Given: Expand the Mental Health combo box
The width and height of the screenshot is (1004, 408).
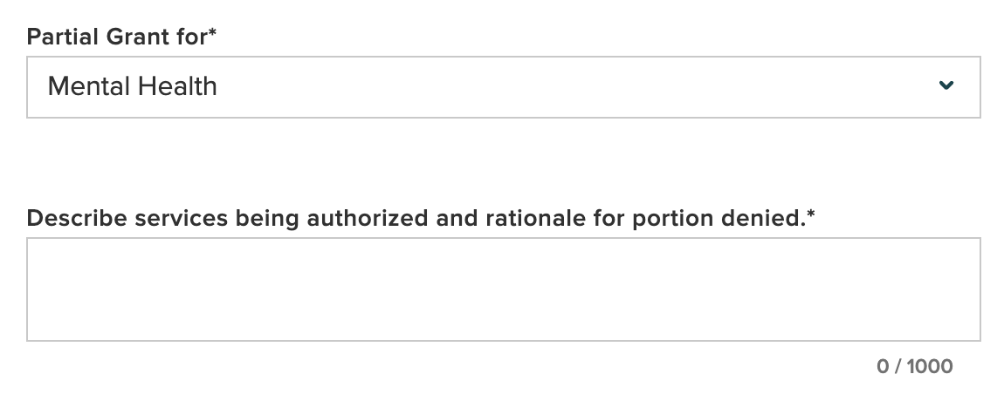Looking at the screenshot, I should click(503, 87).
